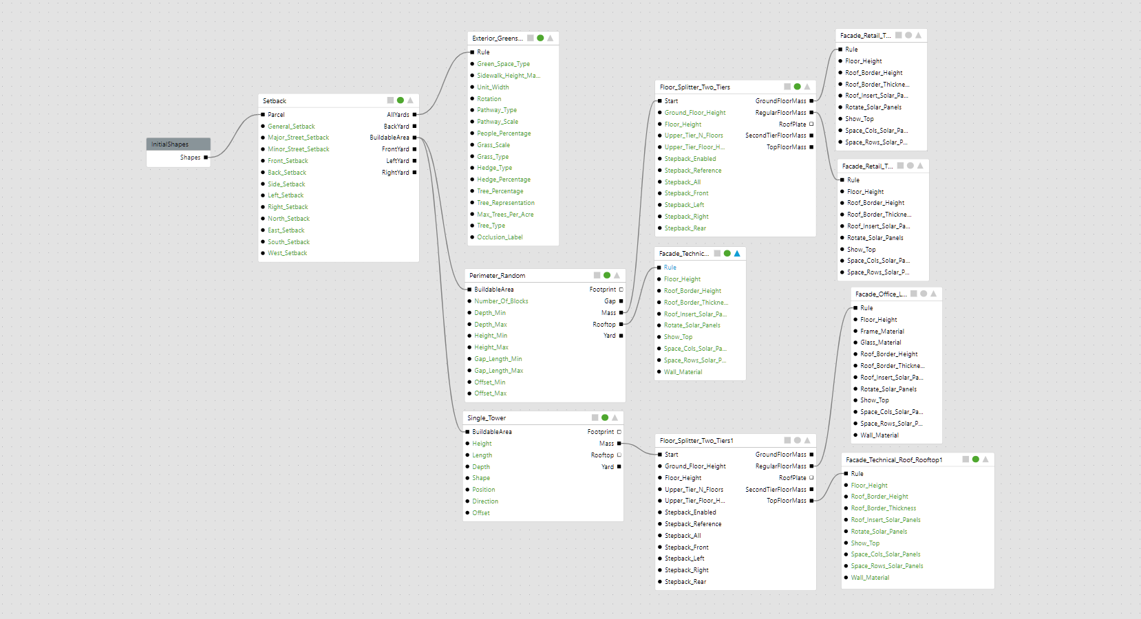Viewport: 1141px width, 619px height.
Task: Click the Occlusion_Label parameter
Action: point(500,237)
